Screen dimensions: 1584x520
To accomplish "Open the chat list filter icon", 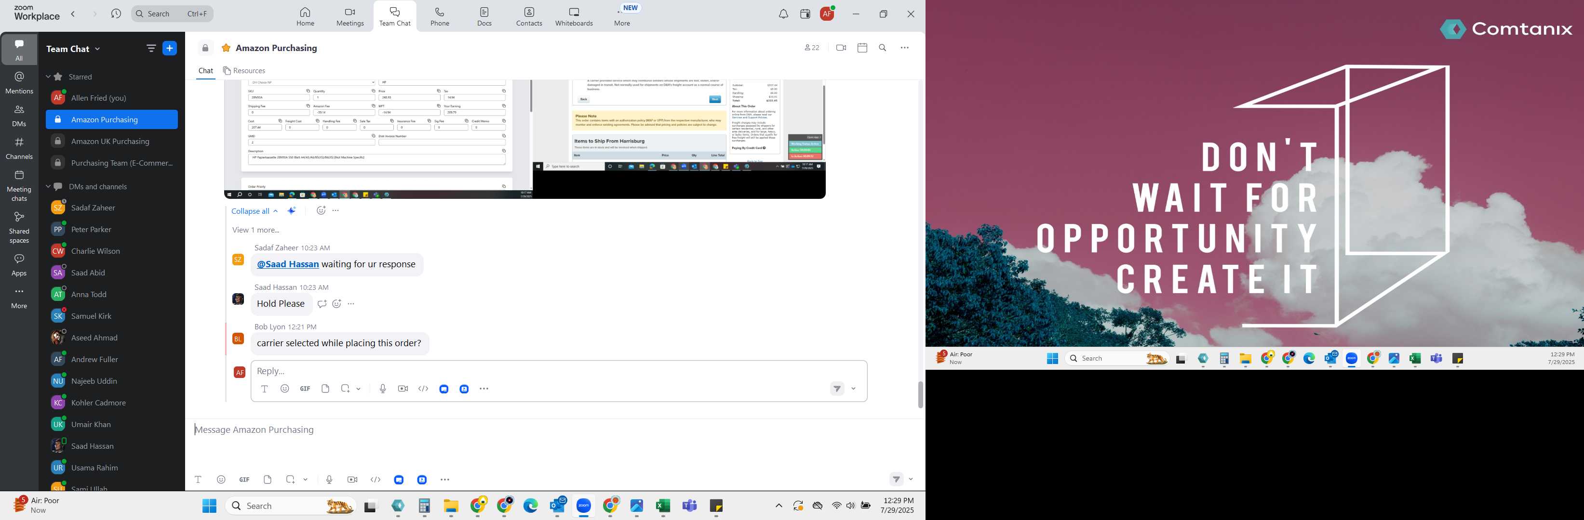I will click(x=151, y=49).
